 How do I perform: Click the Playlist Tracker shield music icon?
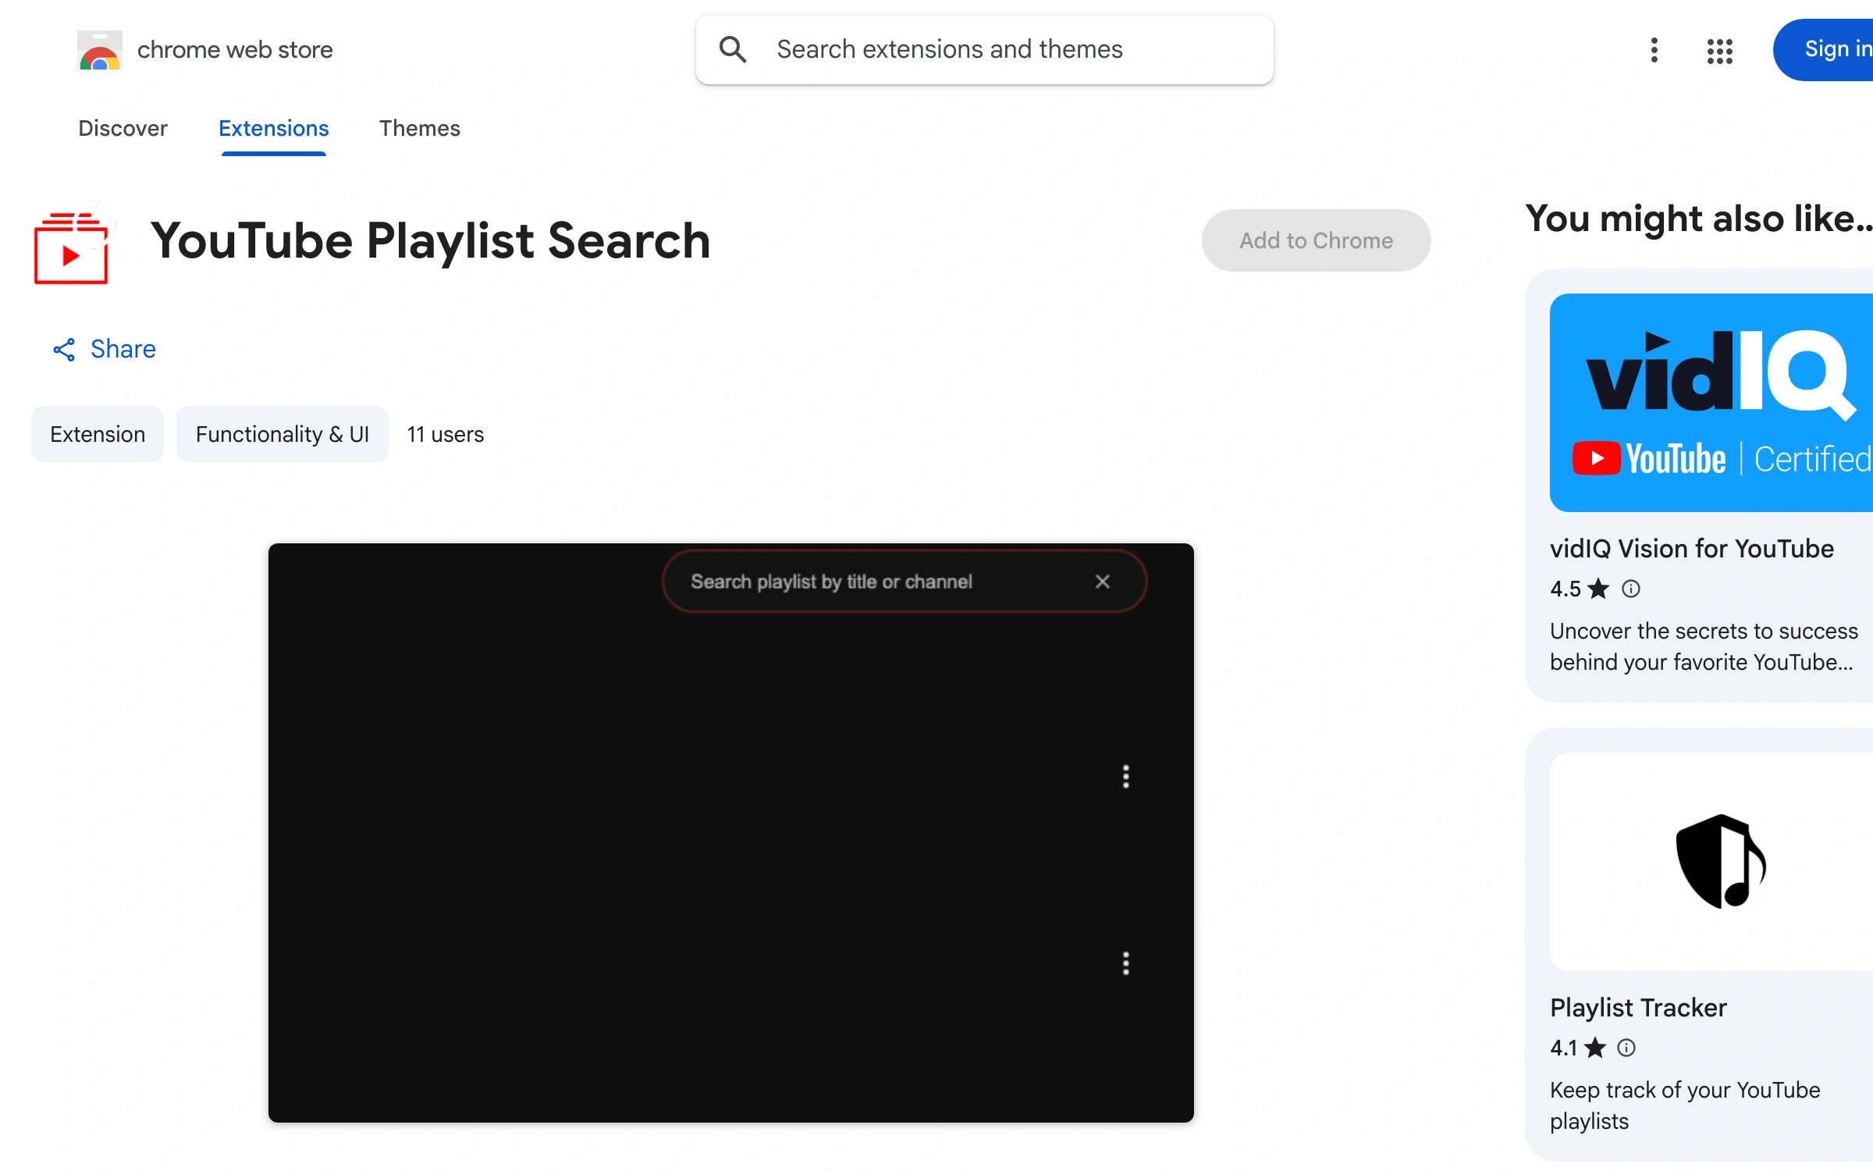click(x=1722, y=862)
